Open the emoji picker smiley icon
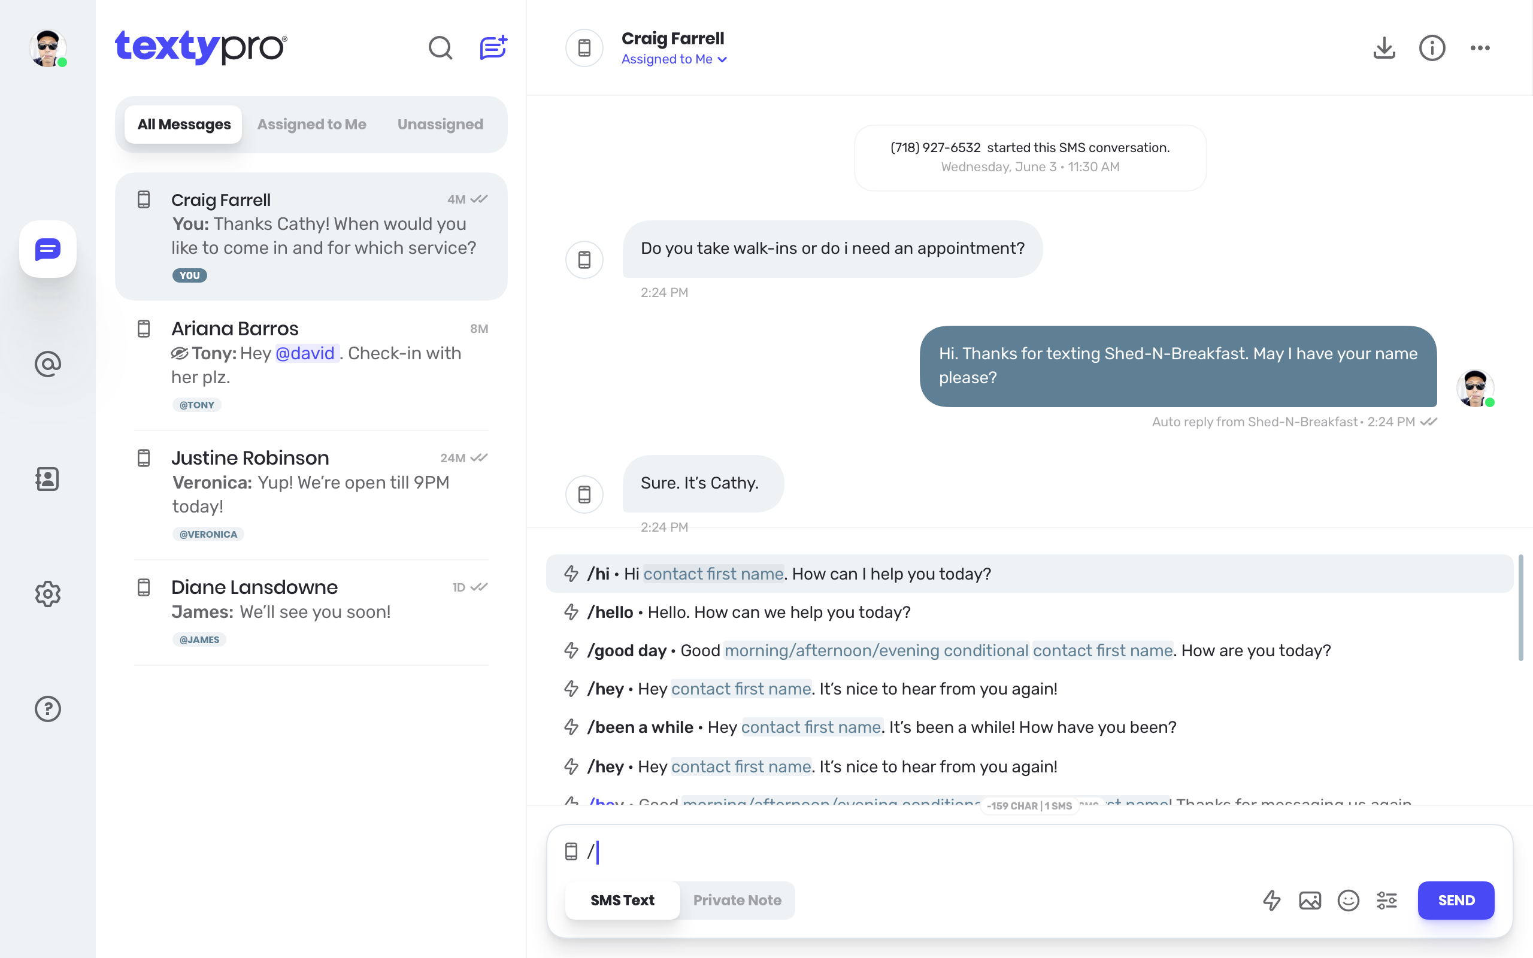Viewport: 1533px width, 958px height. pos(1348,901)
